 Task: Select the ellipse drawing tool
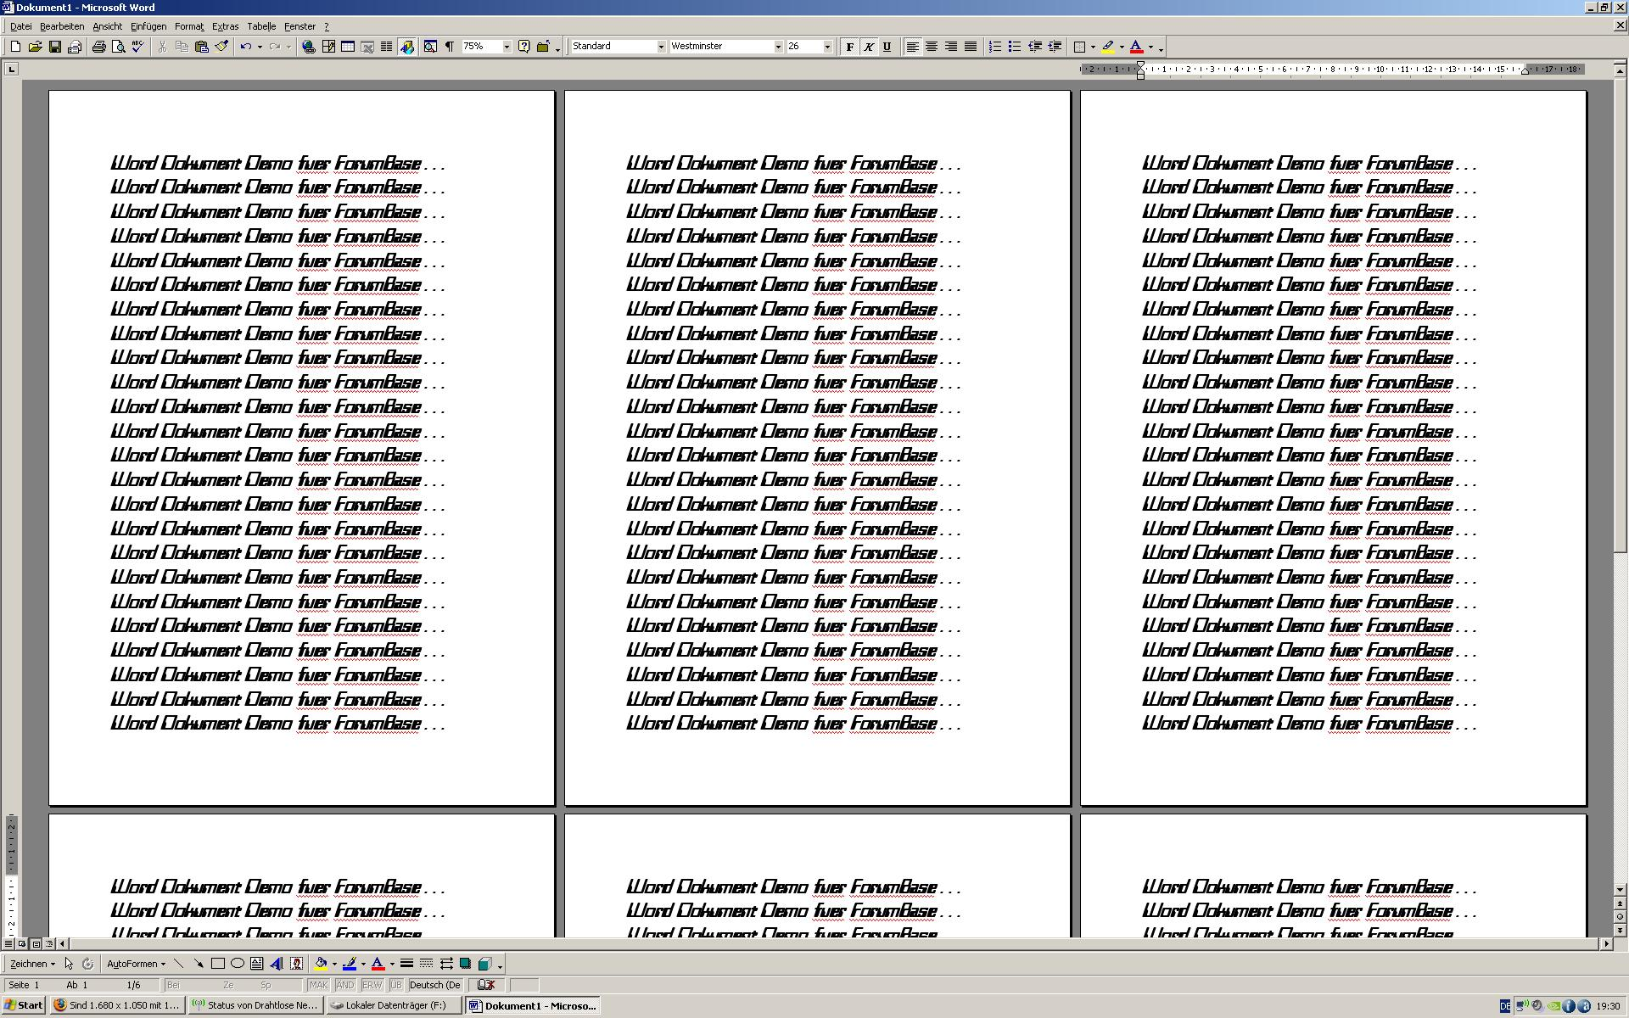[238, 964]
